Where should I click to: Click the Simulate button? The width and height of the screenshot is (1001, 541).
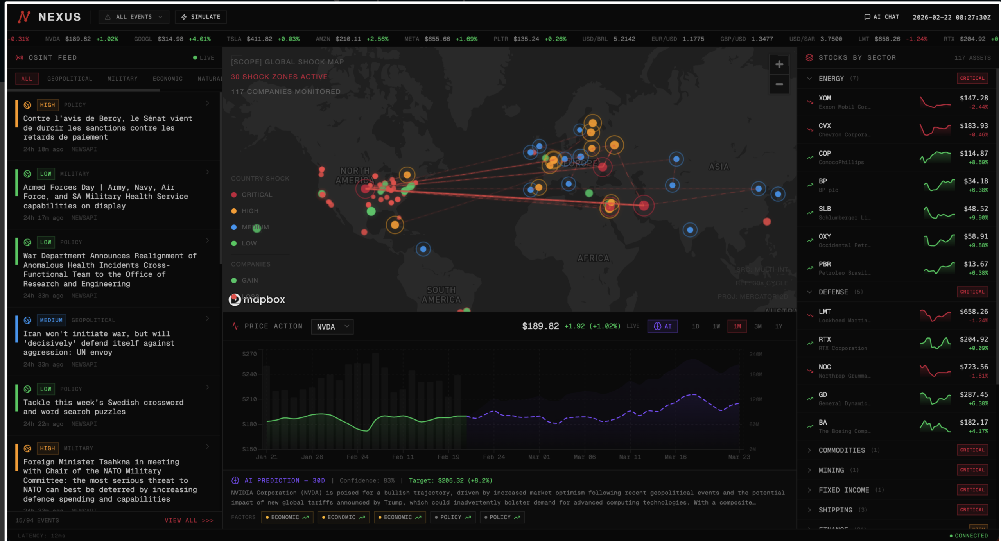coord(201,17)
